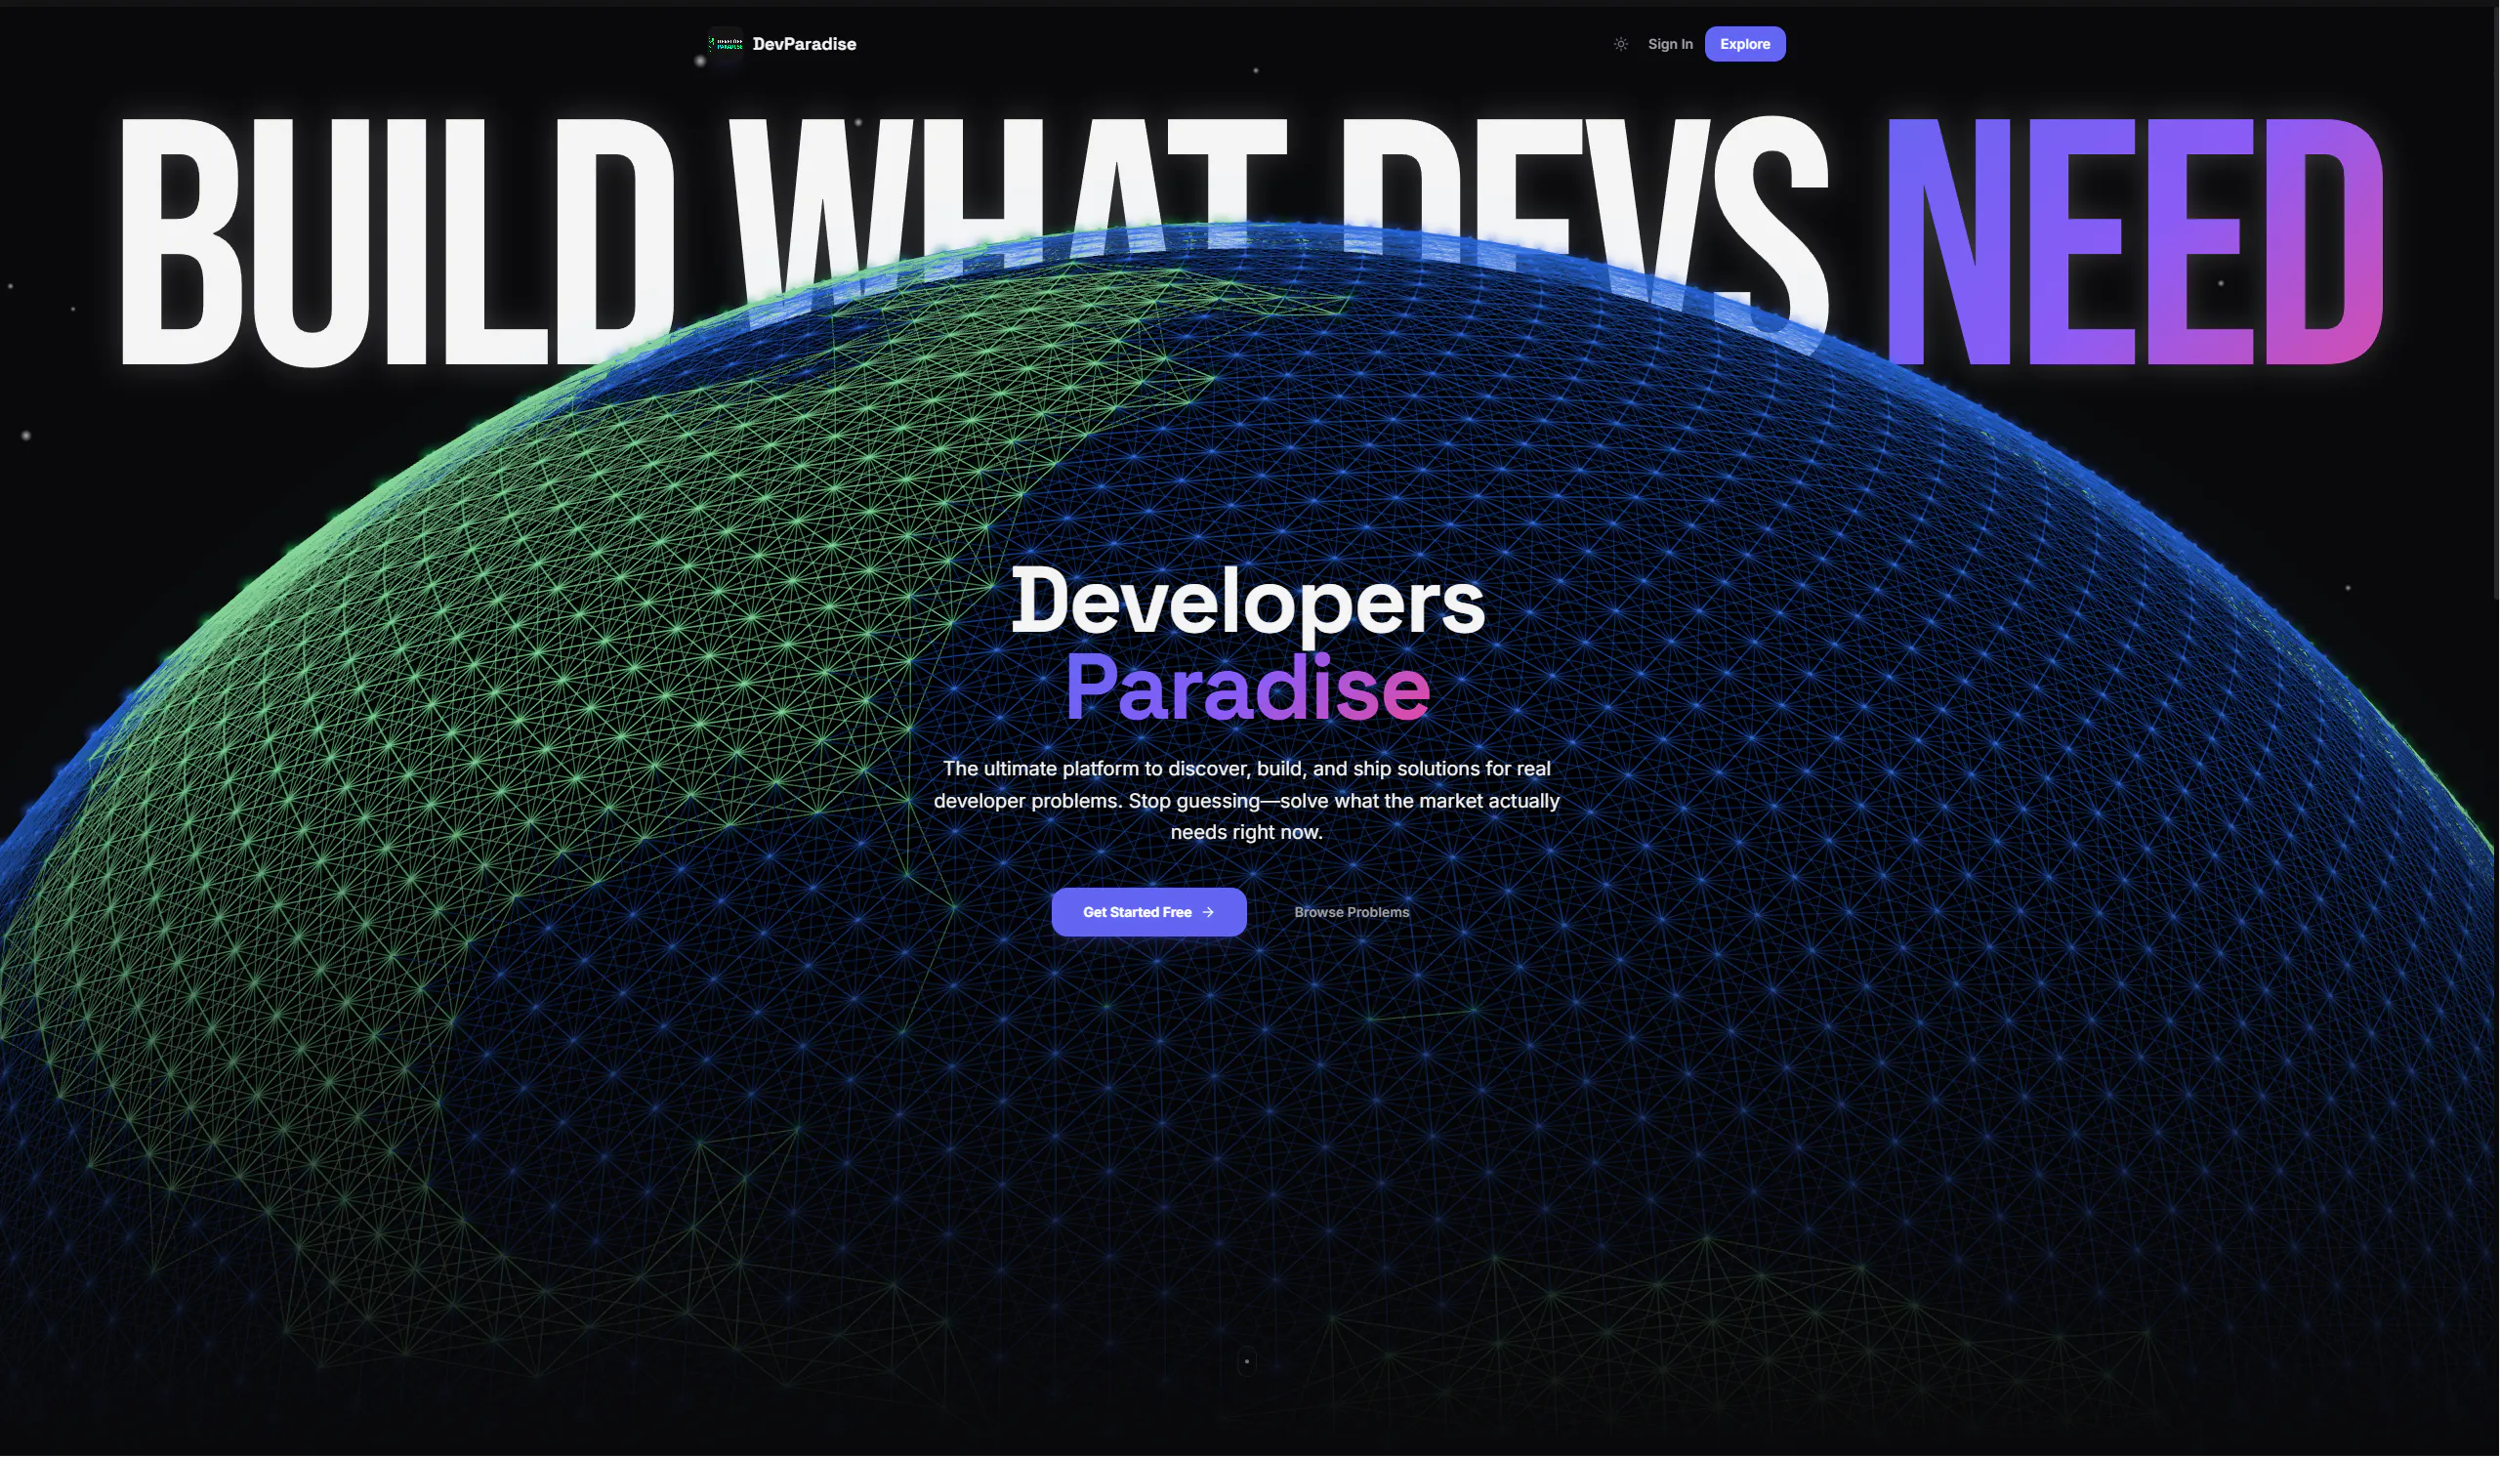Click the "The ultimate platform to discover" paragraph

1247,801
